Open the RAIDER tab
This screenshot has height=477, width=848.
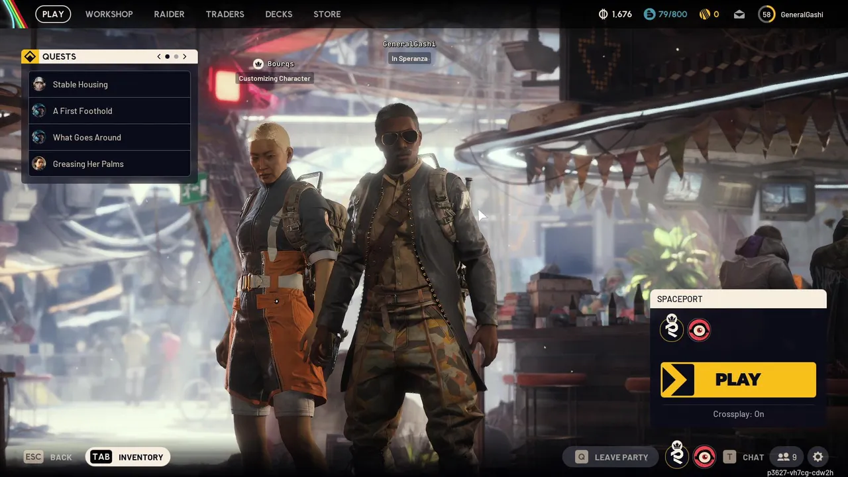pos(169,14)
